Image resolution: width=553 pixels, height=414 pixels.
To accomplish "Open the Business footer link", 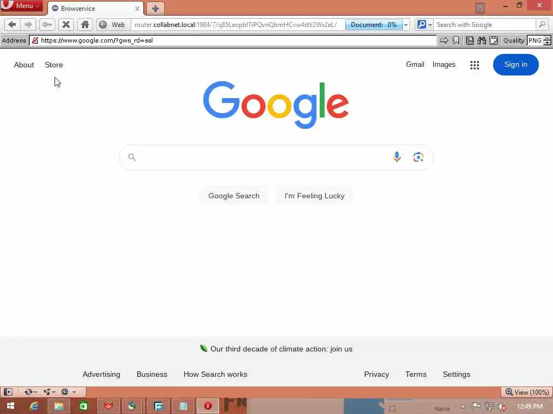I will (x=152, y=374).
